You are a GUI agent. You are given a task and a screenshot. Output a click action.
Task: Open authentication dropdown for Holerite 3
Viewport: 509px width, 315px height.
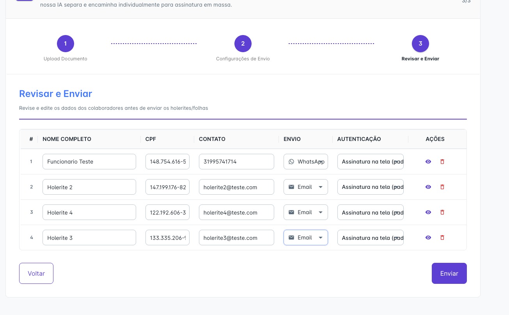[371, 238]
